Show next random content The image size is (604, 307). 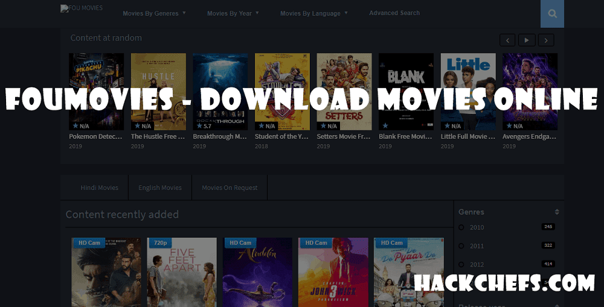click(x=546, y=40)
